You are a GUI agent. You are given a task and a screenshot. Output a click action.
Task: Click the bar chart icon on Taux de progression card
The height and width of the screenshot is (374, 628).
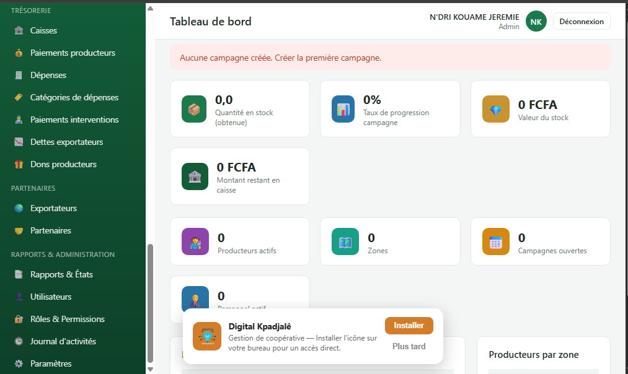click(x=343, y=109)
